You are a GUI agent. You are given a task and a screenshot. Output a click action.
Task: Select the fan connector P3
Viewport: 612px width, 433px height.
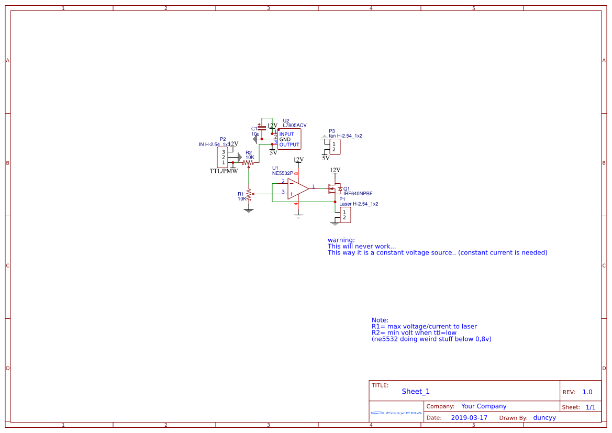click(335, 147)
